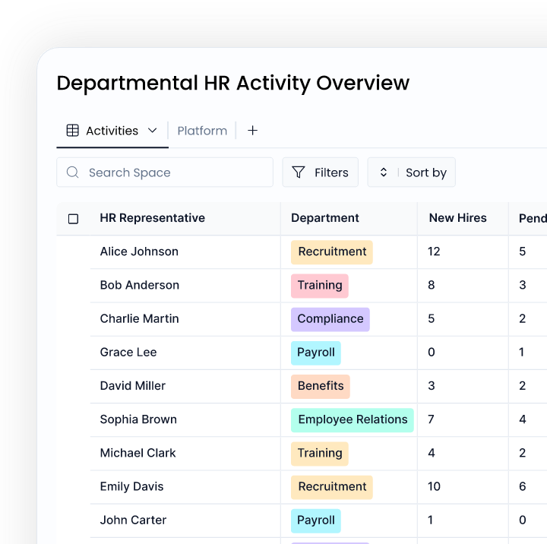Click the search magnifier icon
547x544 pixels.
click(73, 172)
